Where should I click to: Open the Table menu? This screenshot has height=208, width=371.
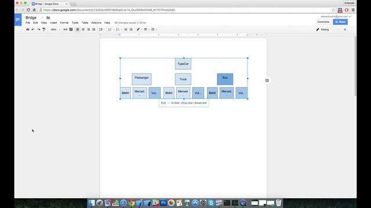[x=85, y=23]
